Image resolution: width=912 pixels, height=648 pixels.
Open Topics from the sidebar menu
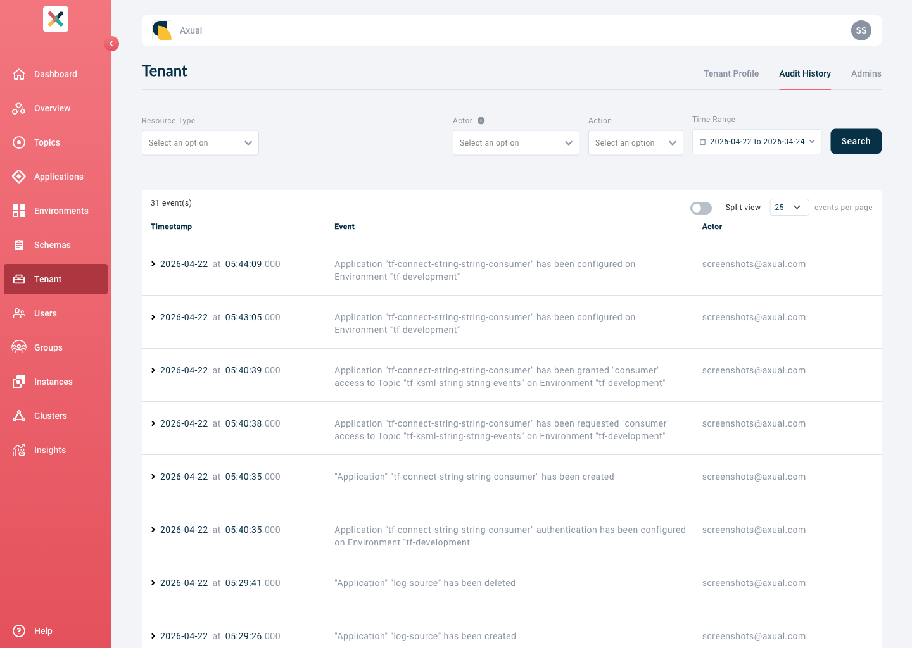56,142
